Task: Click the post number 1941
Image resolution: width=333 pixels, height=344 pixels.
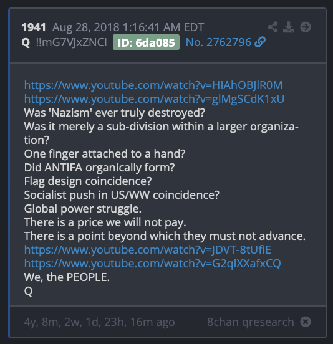Action: coord(34,27)
